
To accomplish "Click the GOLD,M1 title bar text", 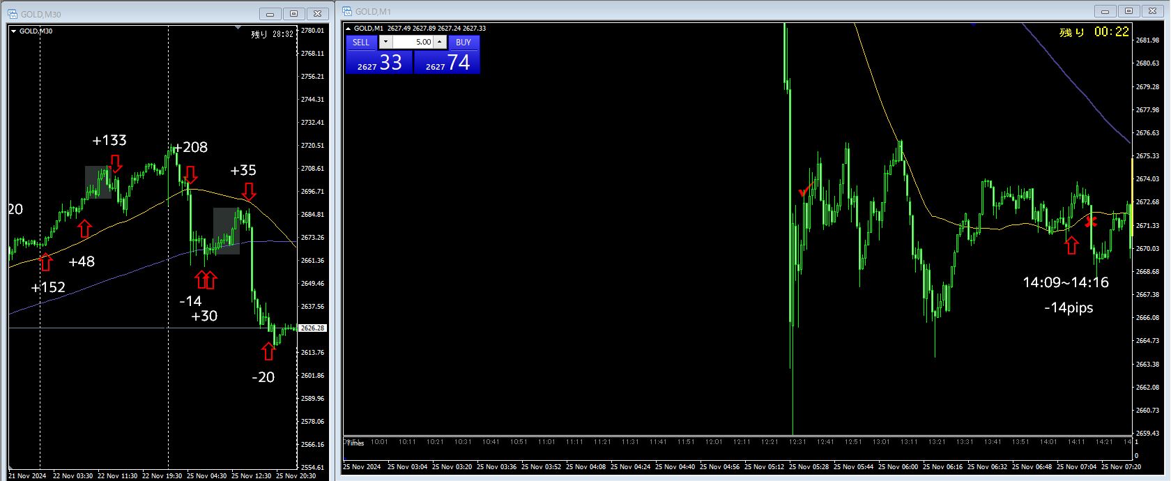I will point(373,12).
